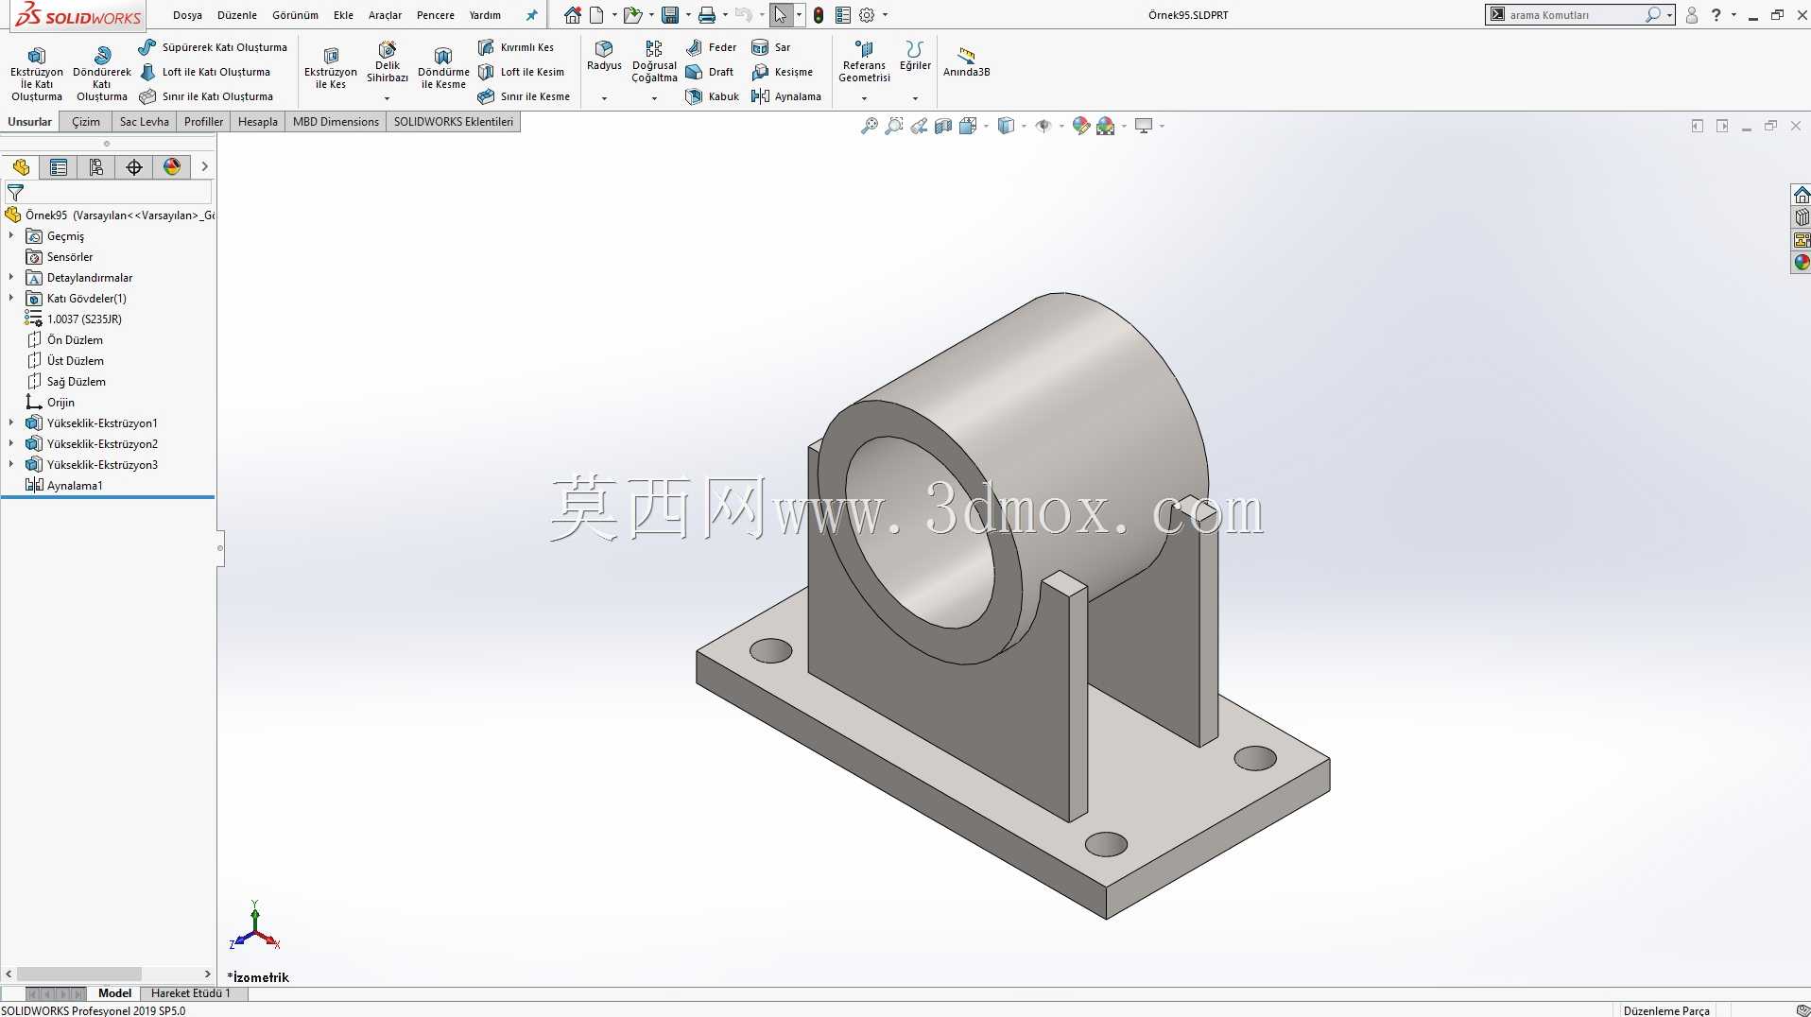Click the Eğriler curves tool
The height and width of the screenshot is (1017, 1811).
coord(915,57)
